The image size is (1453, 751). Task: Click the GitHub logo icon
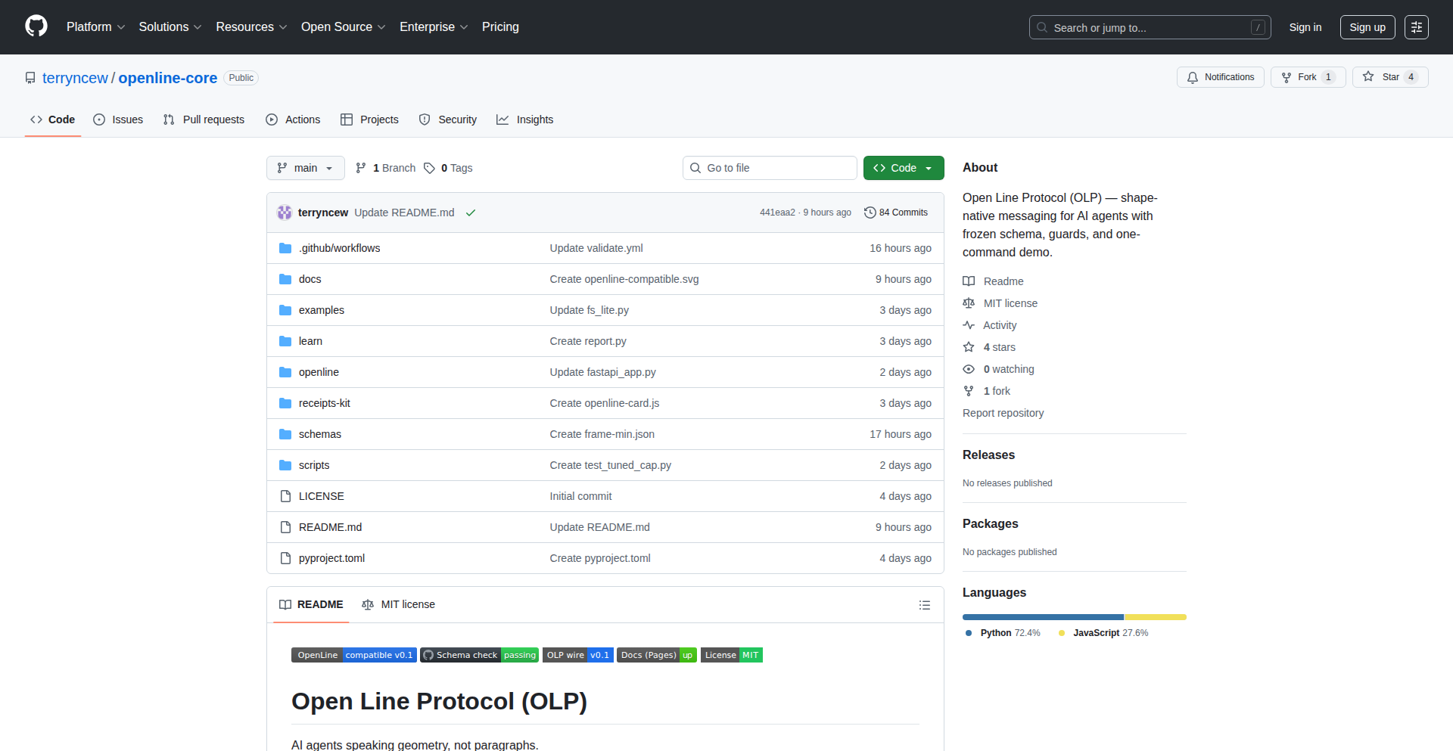36,26
